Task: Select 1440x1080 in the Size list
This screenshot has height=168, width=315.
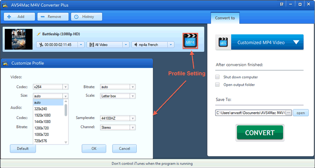Action: pos(49,122)
